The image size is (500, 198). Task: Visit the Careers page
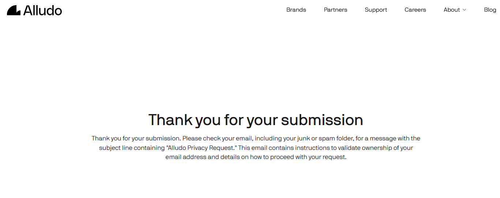[x=415, y=10]
